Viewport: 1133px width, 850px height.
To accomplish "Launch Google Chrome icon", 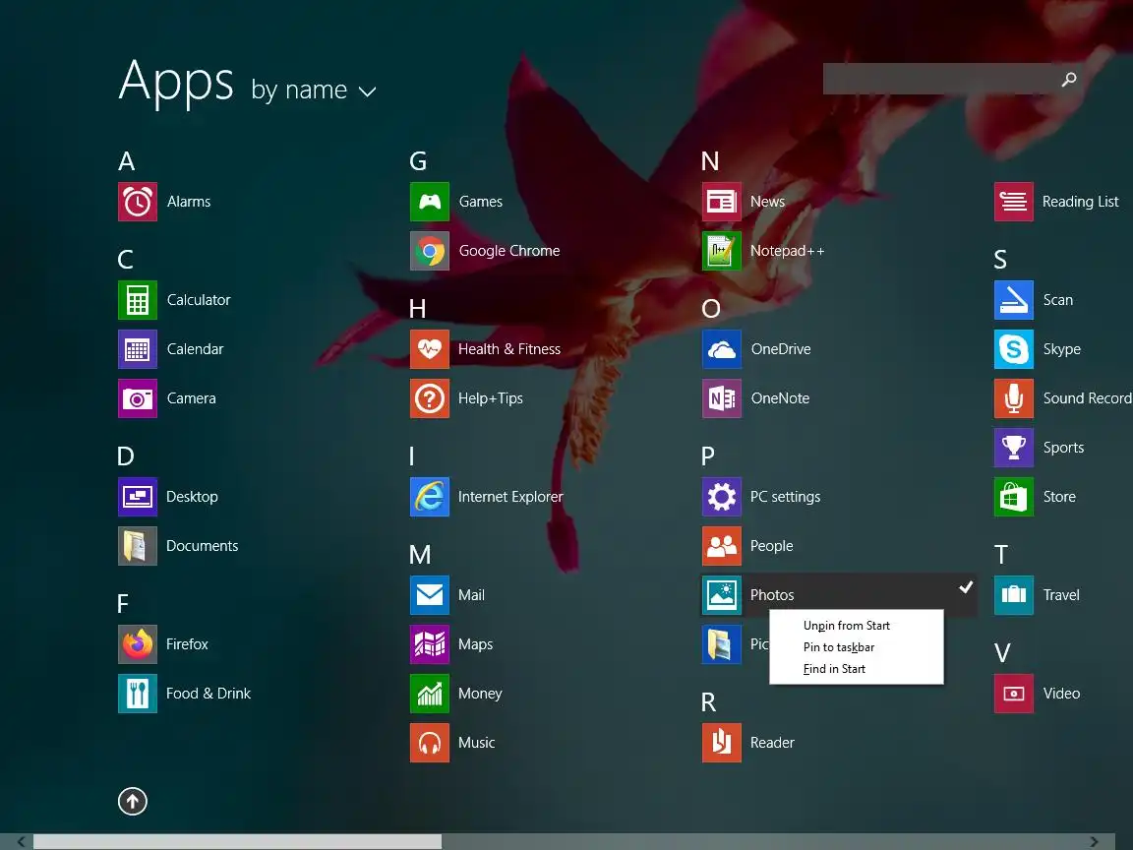I will [429, 251].
